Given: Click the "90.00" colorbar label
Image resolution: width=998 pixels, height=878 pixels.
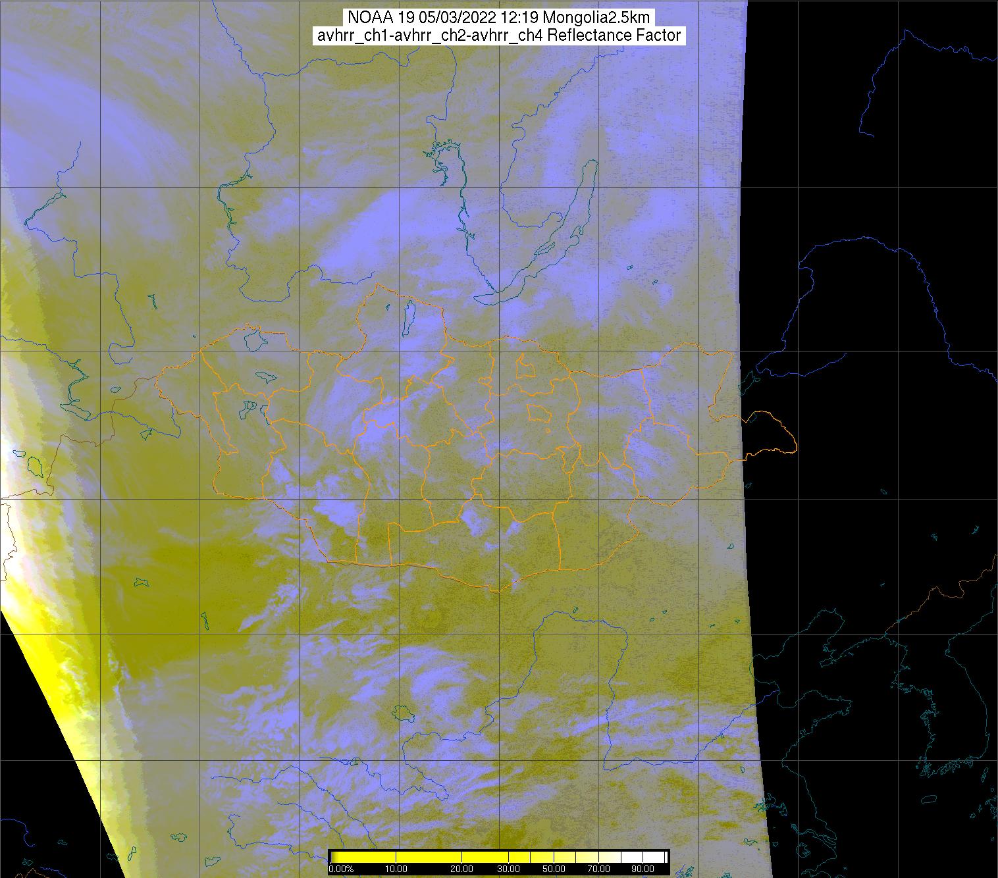Looking at the screenshot, I should [642, 869].
